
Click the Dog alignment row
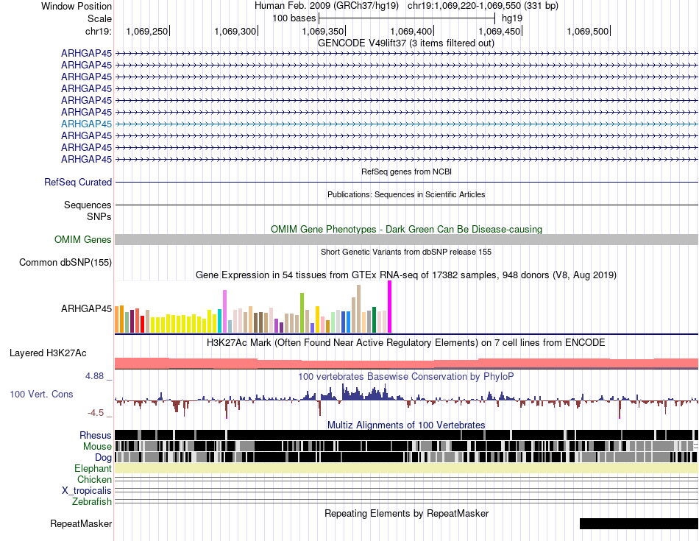406,456
